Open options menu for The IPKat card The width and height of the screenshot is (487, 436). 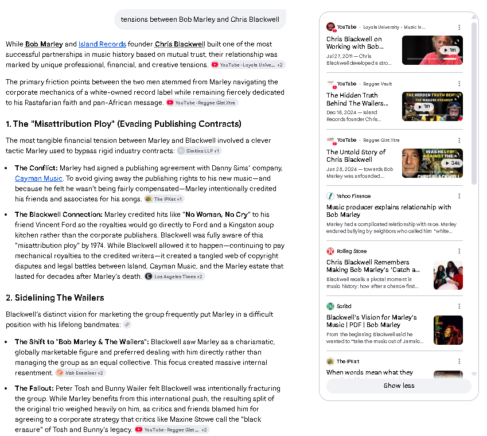[x=459, y=361]
